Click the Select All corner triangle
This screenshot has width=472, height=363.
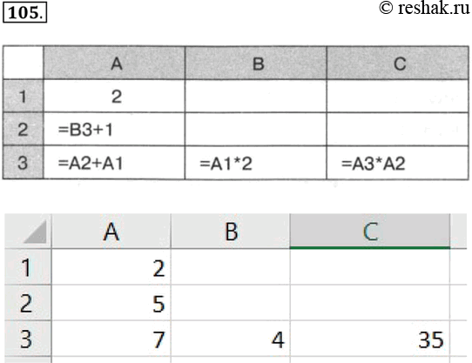pyautogui.click(x=35, y=232)
